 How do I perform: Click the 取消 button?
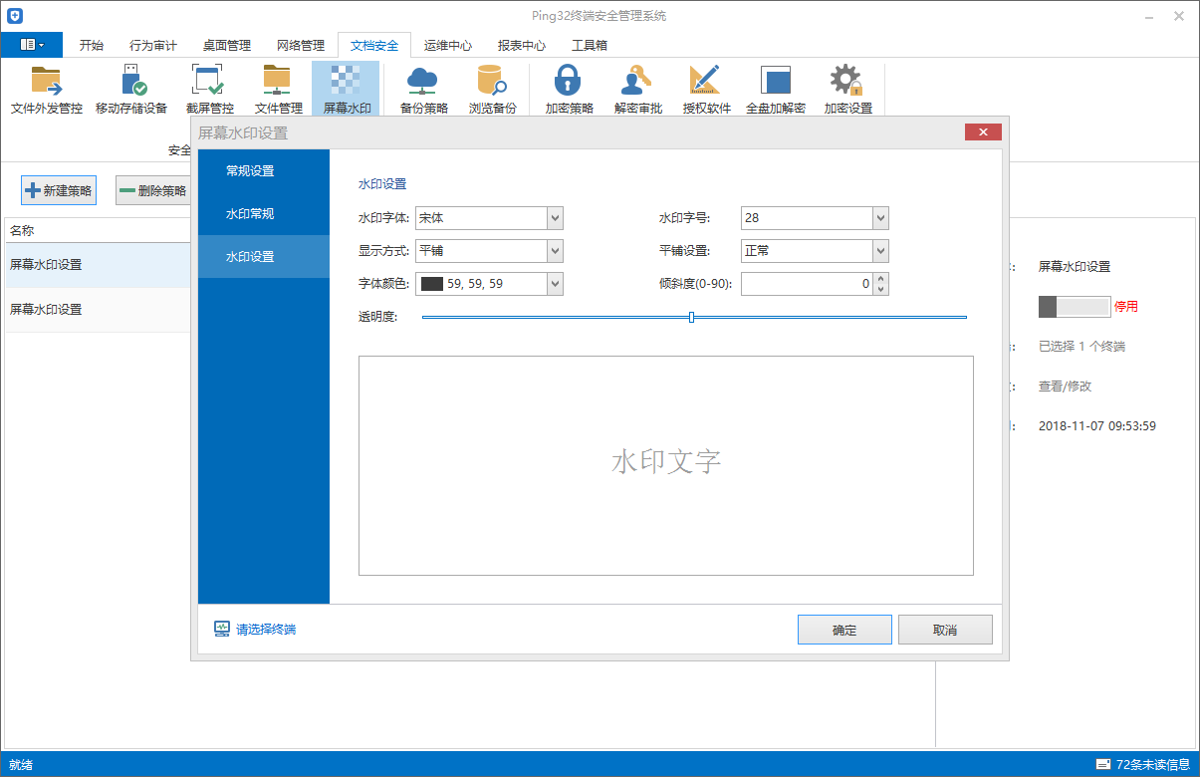tap(945, 631)
